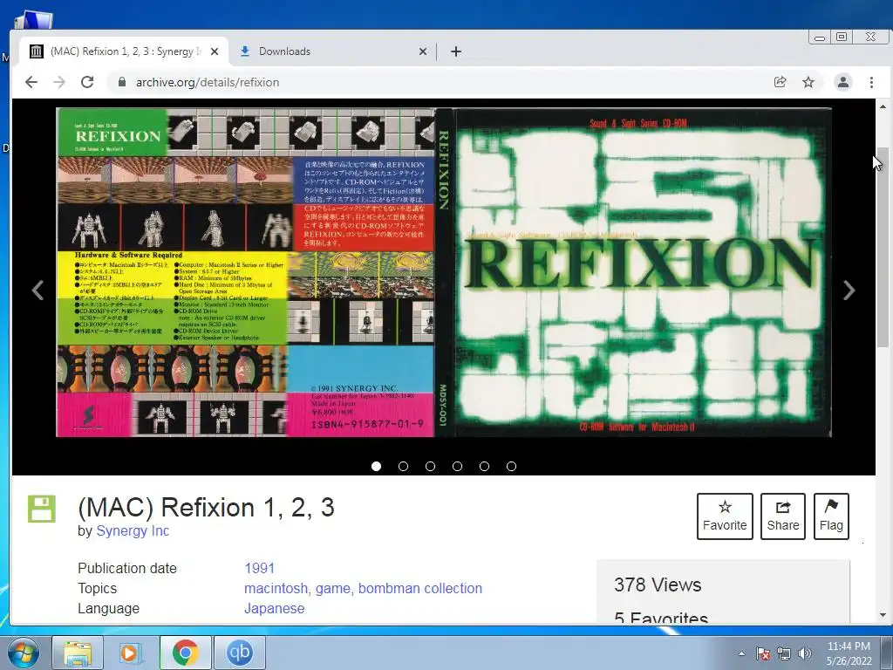Viewport: 893px width, 670px height.
Task: Open Chrome three-dot menu
Action: click(x=871, y=82)
